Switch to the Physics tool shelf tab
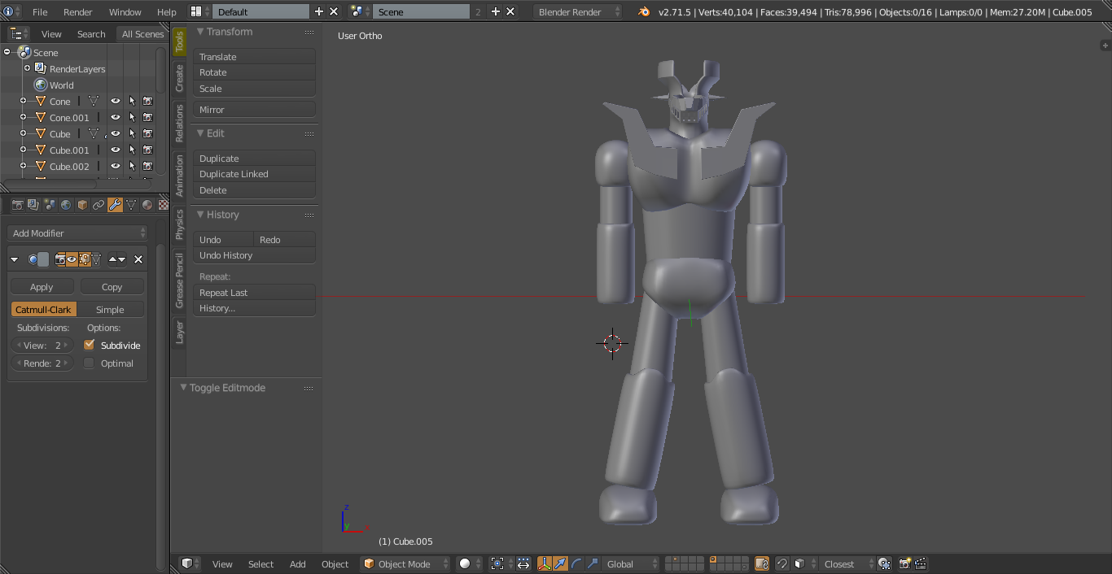Viewport: 1112px width, 574px height. pos(179,224)
